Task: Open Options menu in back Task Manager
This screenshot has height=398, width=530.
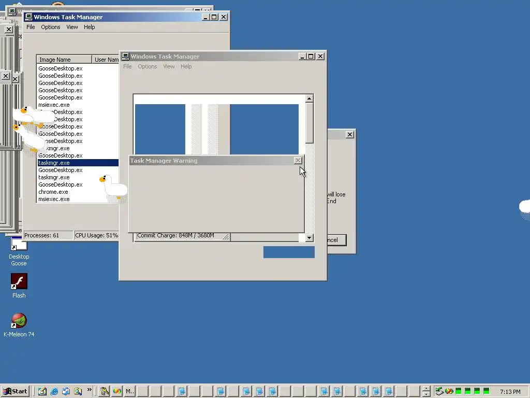Action: (x=51, y=27)
